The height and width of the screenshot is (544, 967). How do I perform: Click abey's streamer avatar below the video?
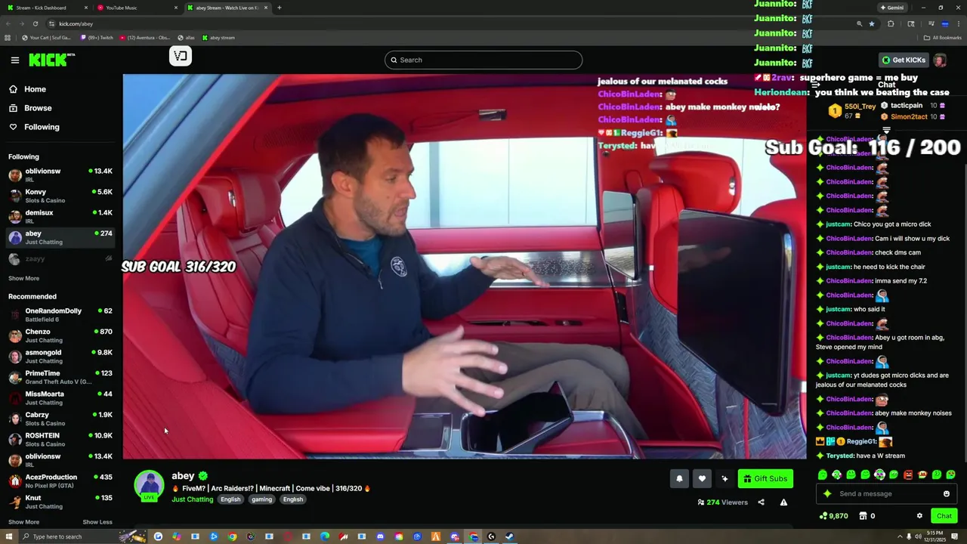point(149,486)
